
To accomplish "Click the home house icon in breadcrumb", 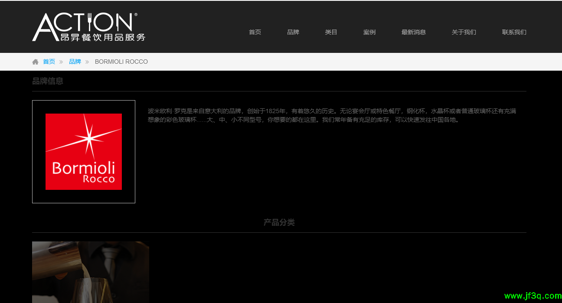I will pyautogui.click(x=35, y=62).
